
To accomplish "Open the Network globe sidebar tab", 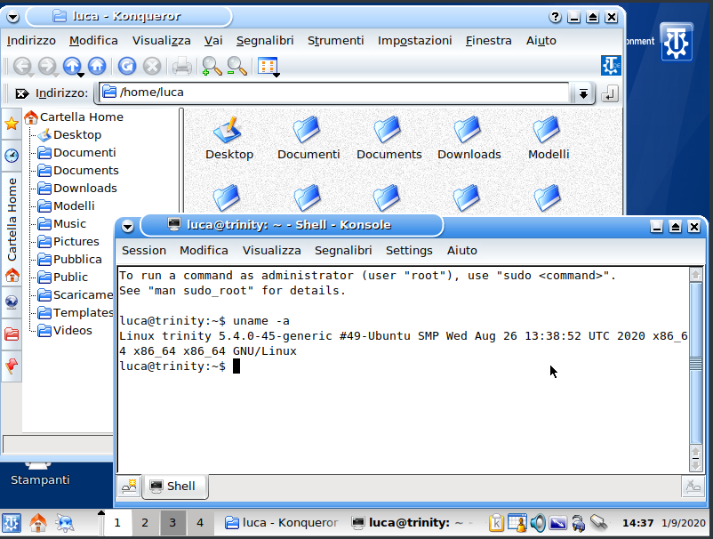I will point(12,302).
